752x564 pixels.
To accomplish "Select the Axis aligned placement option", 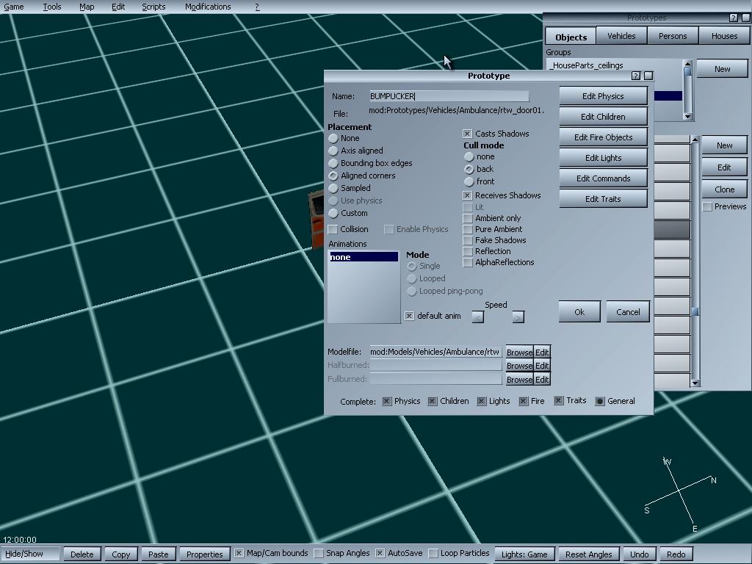I will pyautogui.click(x=333, y=151).
